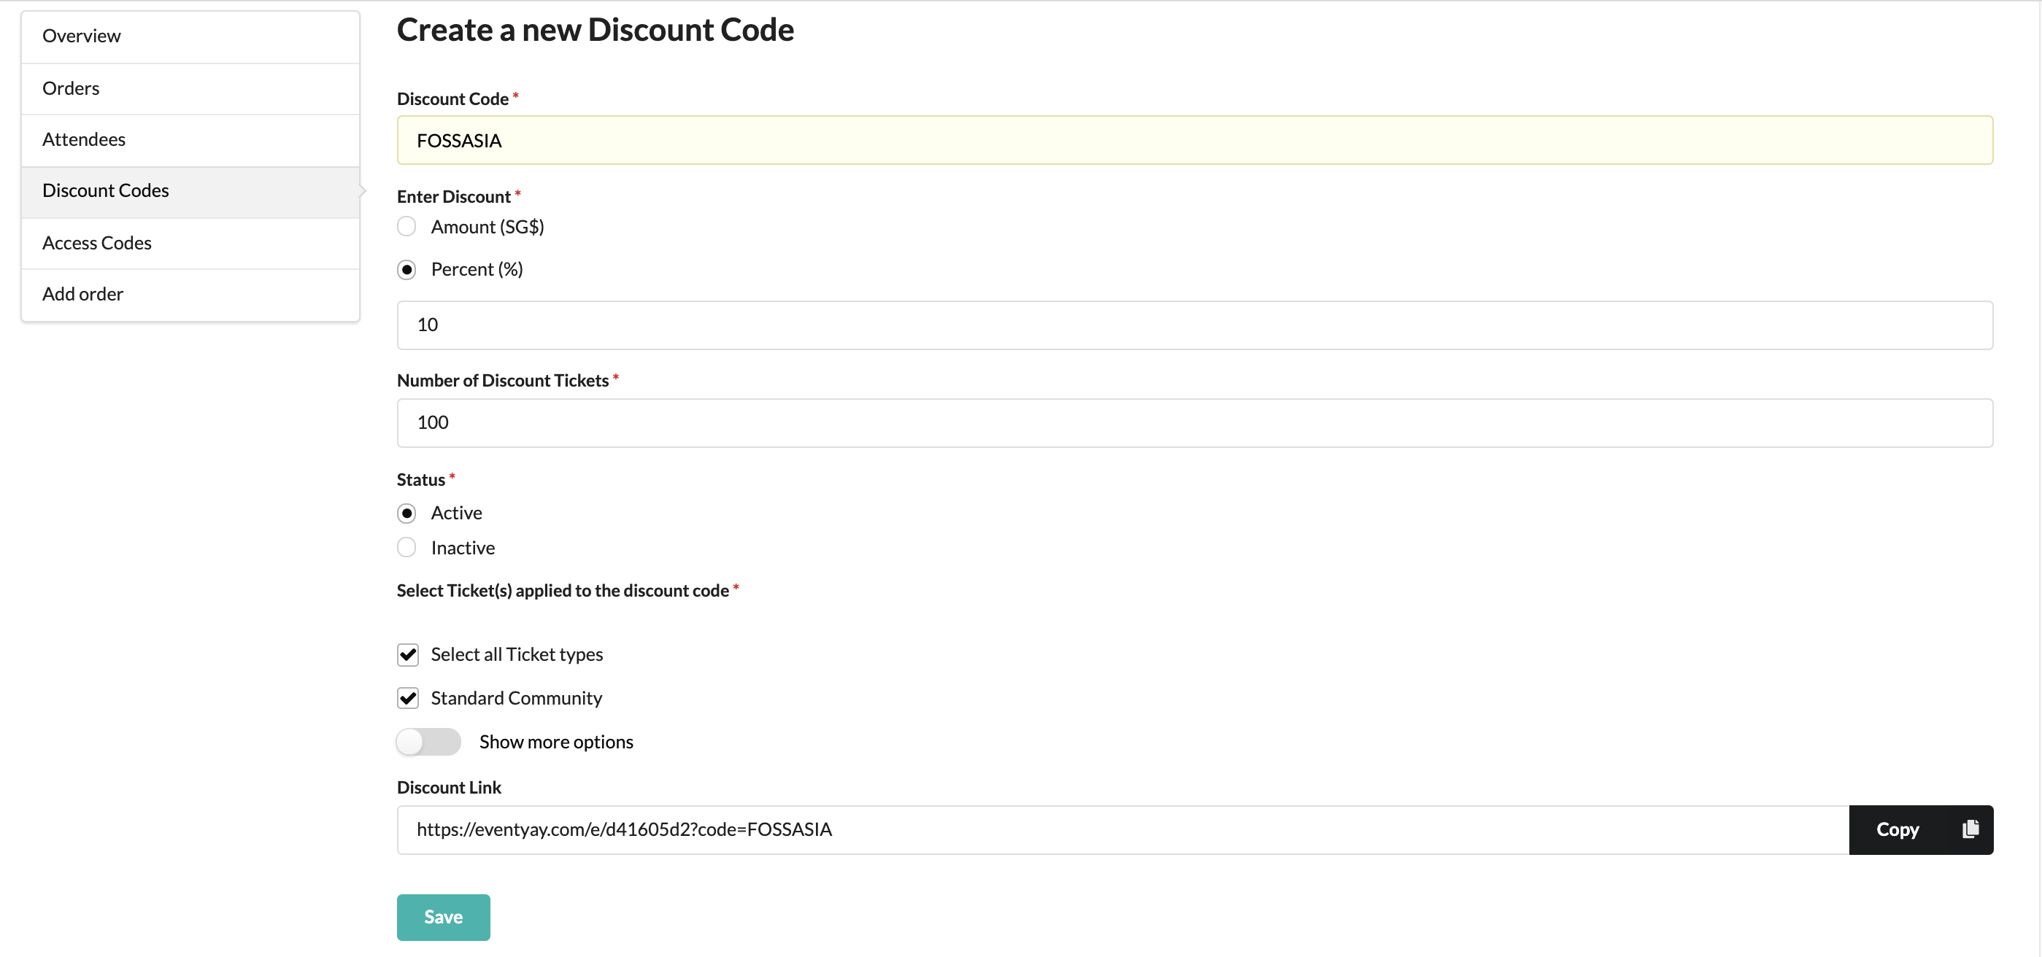Save the new discount code
Viewport: 2042px width, 957px height.
(443, 917)
